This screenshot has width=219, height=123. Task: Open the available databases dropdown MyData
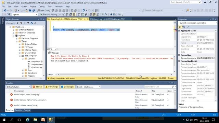[x=25, y=14]
